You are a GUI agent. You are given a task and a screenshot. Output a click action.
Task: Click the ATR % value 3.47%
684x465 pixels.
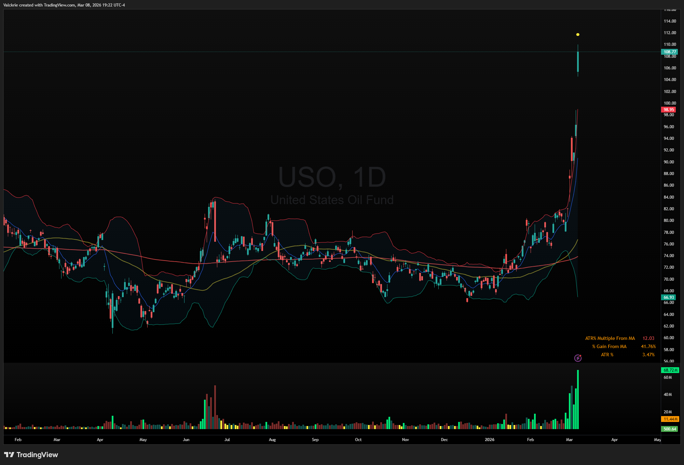pyautogui.click(x=648, y=355)
